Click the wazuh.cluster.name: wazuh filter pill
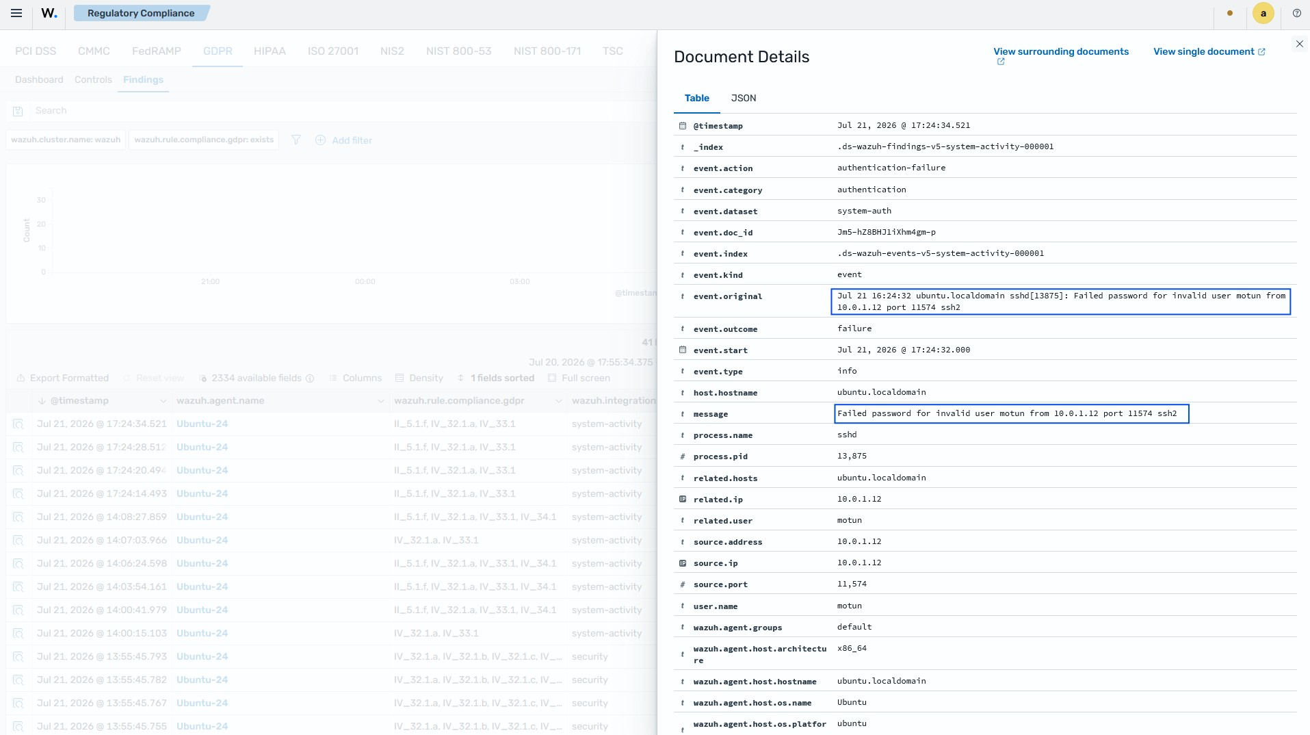The width and height of the screenshot is (1310, 735). 66,140
